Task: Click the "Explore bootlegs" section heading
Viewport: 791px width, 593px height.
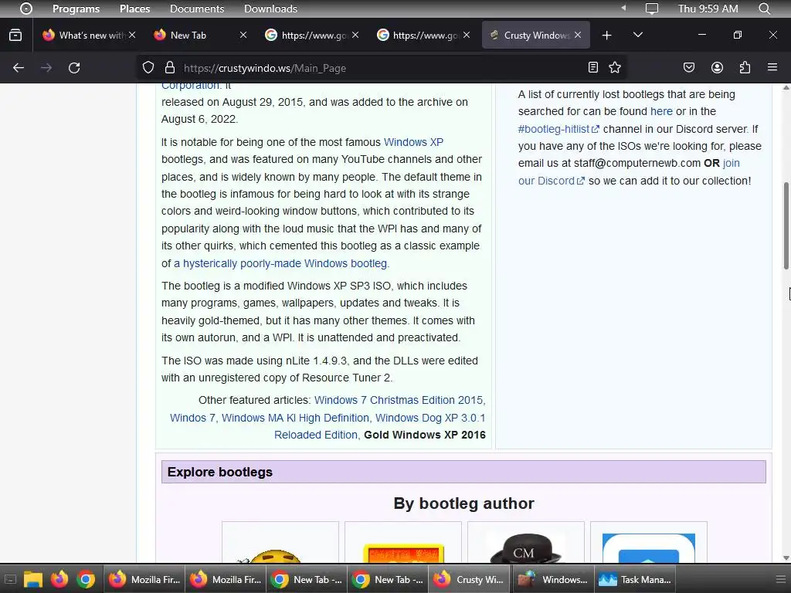Action: click(x=219, y=472)
